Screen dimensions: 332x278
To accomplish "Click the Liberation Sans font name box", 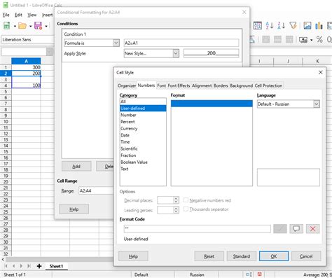I will pyautogui.click(x=27, y=40).
